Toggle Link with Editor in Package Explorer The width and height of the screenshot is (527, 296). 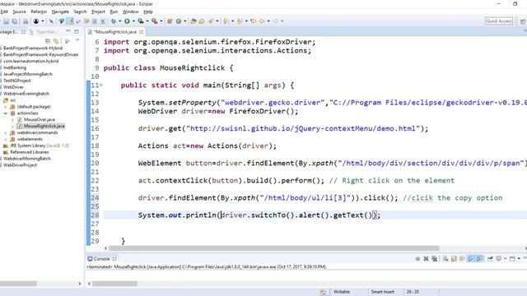pyautogui.click(x=56, y=41)
